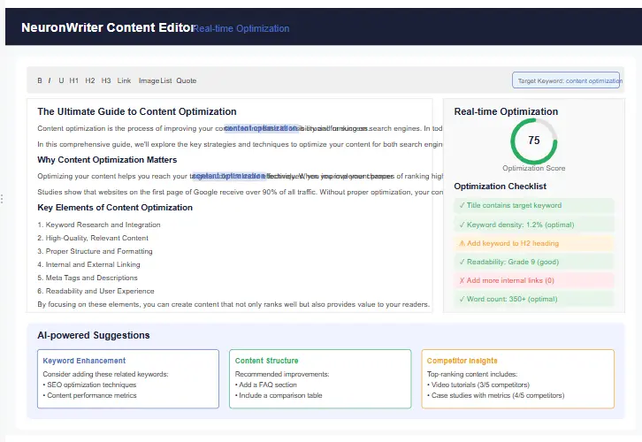Click the paragraph starting 'By focusing on these elements'
Image resolution: width=642 pixels, height=442 pixels.
pyautogui.click(x=233, y=304)
